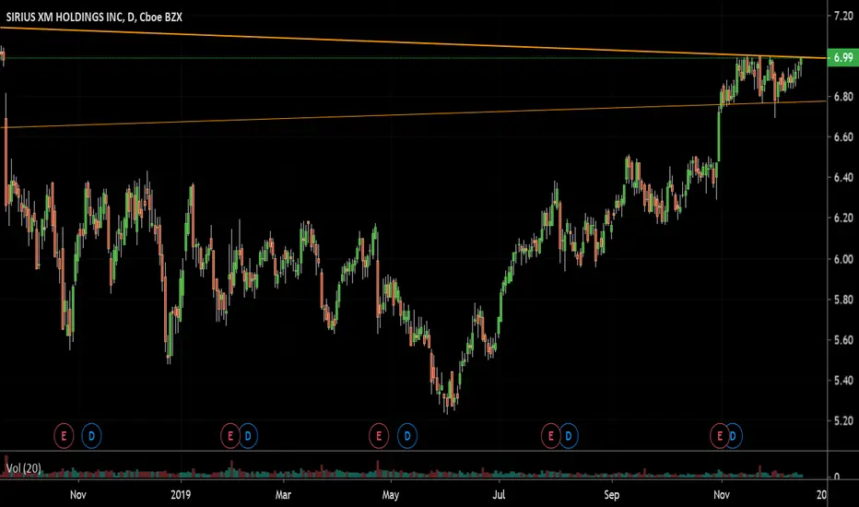This screenshot has width=859, height=507.
Task: Click the 5.40 price axis label
Action: [843, 380]
